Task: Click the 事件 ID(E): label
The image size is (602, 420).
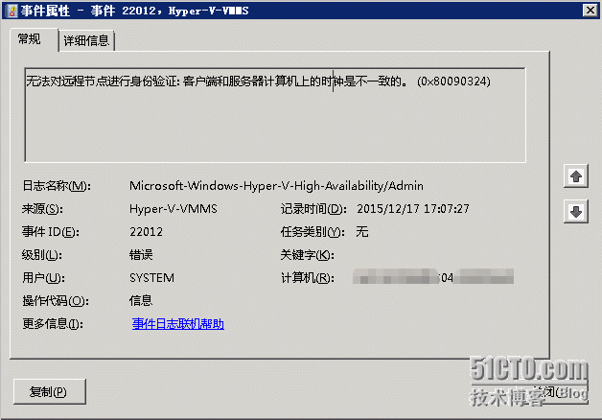Action: pyautogui.click(x=50, y=232)
